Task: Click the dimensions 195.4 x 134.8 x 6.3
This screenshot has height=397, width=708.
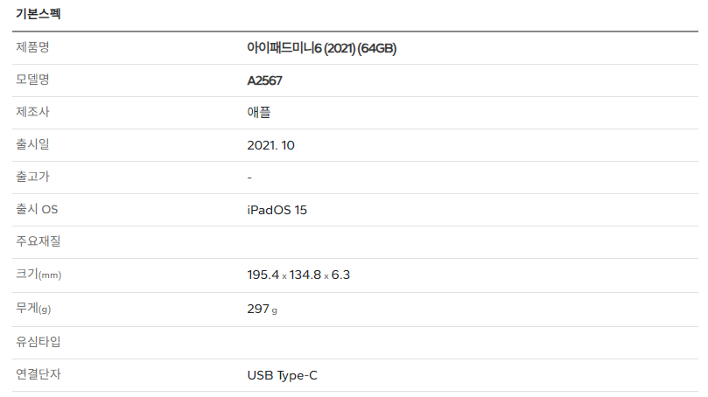Action: pos(298,275)
